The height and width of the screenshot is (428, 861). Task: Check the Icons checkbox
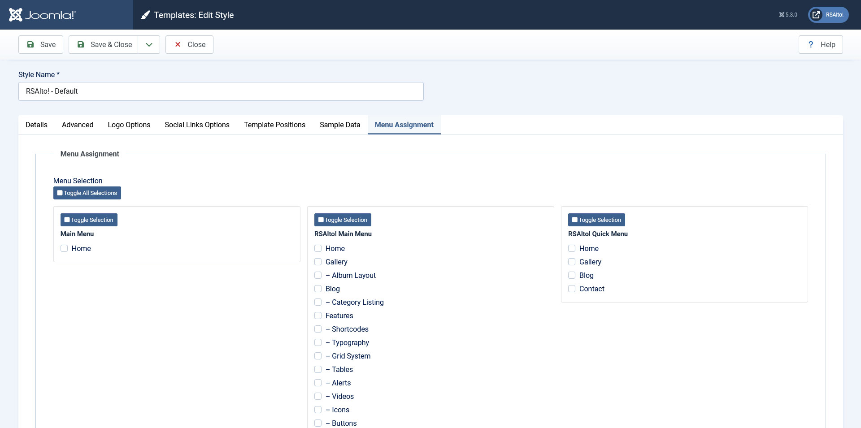pyautogui.click(x=318, y=410)
